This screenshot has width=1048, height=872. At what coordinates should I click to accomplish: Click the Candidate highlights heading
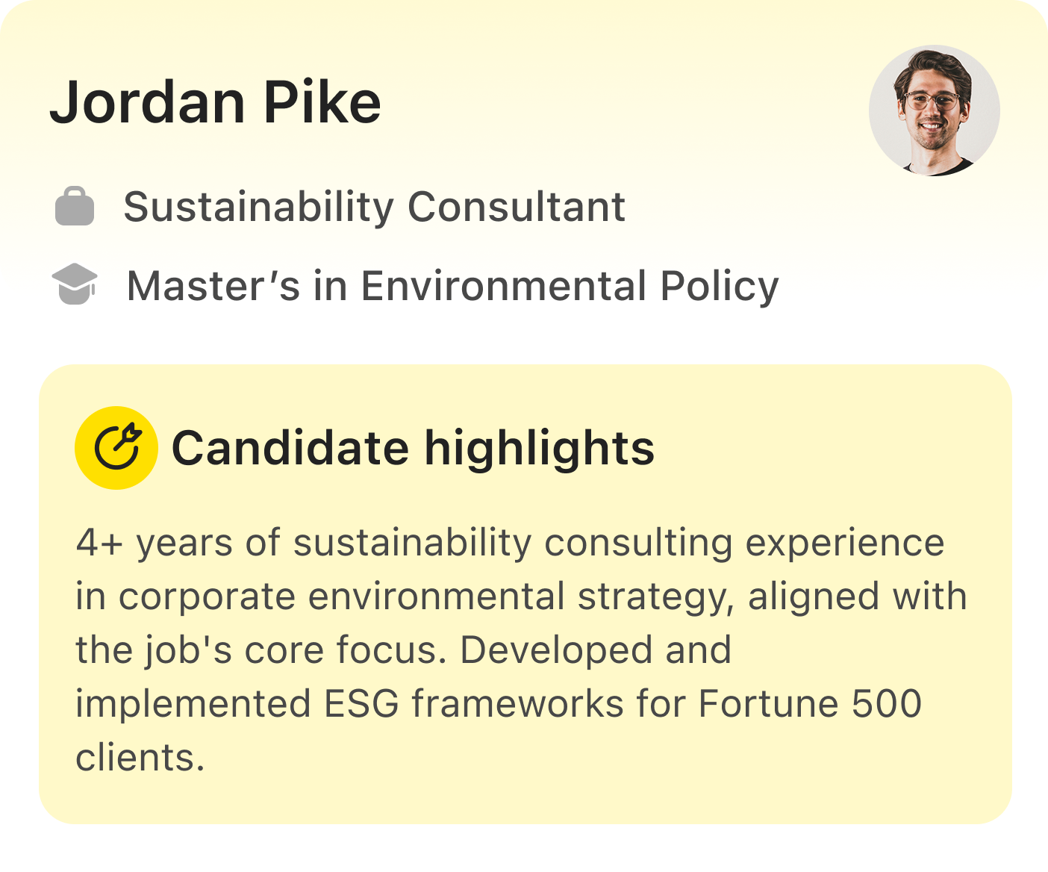413,448
